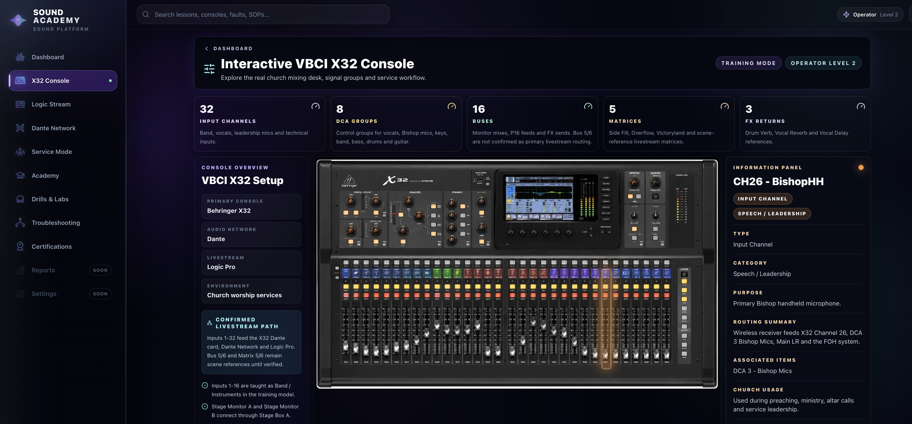The width and height of the screenshot is (912, 424).
Task: Click the Operator Level 2 top-right pill
Action: tap(870, 15)
